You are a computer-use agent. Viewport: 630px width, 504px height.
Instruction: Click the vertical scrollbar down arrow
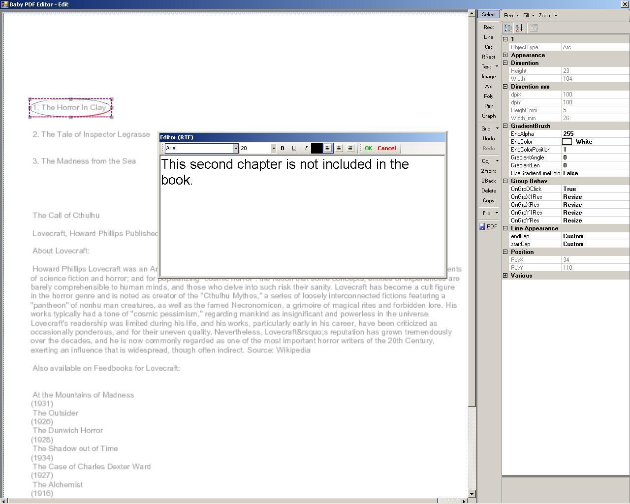coord(472,494)
